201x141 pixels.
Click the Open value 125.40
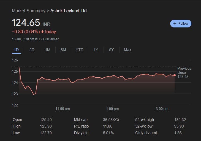pyautogui.click(x=46, y=120)
